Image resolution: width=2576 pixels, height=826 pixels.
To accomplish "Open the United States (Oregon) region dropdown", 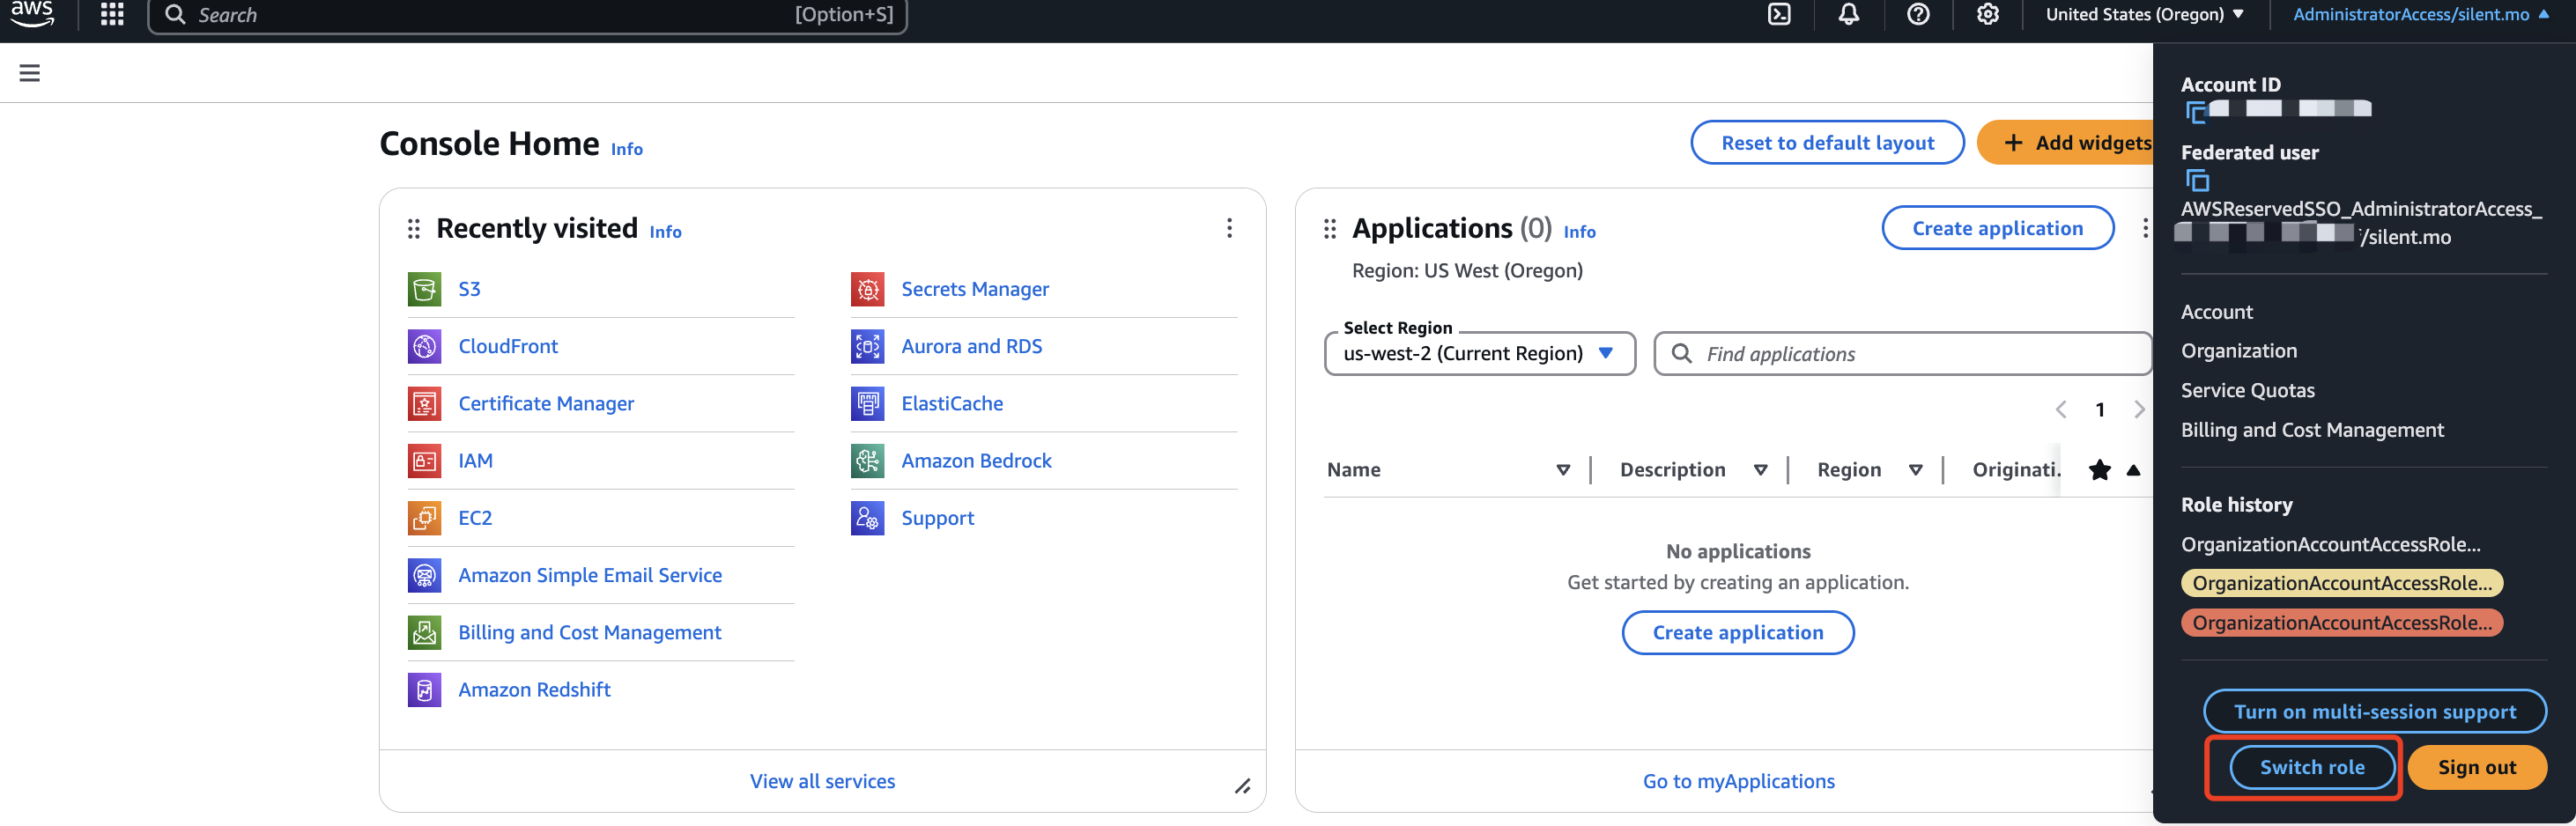I will pos(2143,14).
